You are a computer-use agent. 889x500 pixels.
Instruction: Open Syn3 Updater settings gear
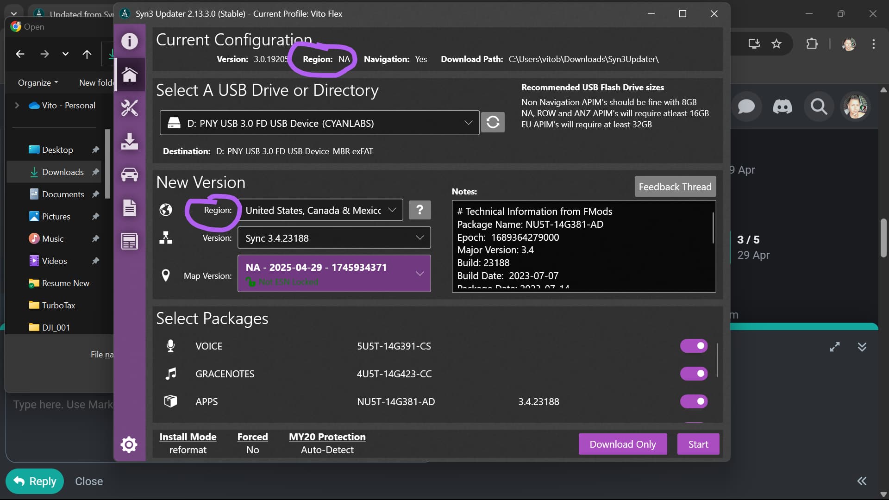(129, 444)
